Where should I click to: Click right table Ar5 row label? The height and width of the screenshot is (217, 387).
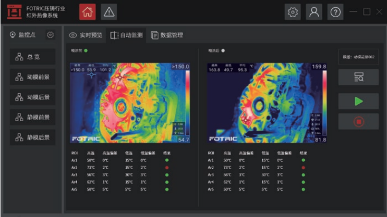[211, 189]
